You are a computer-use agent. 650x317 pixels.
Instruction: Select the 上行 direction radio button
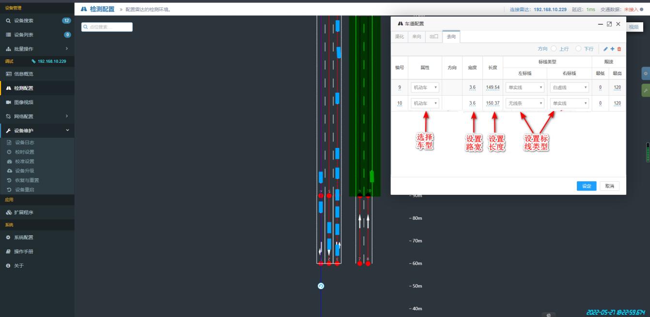[x=554, y=49]
